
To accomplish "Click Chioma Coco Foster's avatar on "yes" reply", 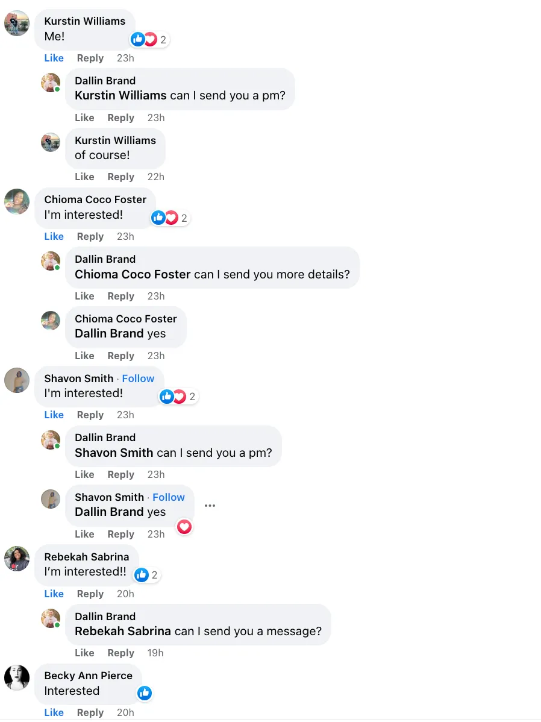I will pos(51,321).
